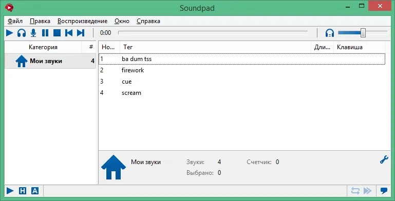Click the playback progress seek bar
Viewport: 395px width, 201px height.
(x=213, y=33)
